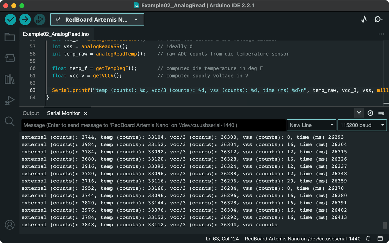Open the Library Manager books icon
The width and height of the screenshot is (389, 243).
pyautogui.click(x=10, y=79)
